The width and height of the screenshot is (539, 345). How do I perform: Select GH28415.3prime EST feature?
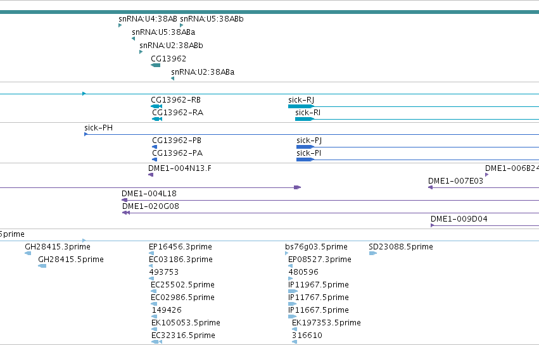click(x=28, y=253)
